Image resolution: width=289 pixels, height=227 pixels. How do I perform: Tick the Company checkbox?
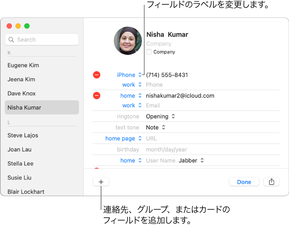pos(149,52)
